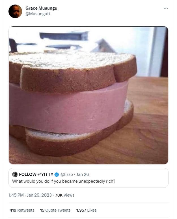Screen dimensions: 177x219
Task: Click the @Musungutt handle
Action: pyautogui.click(x=38, y=14)
